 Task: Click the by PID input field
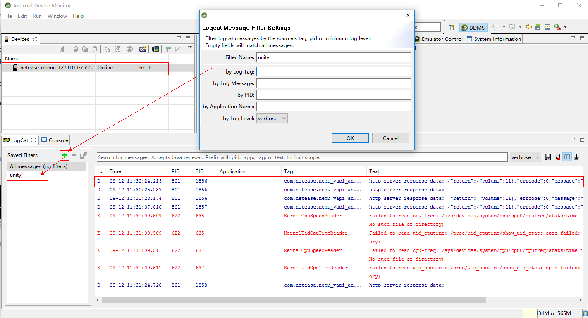[x=334, y=95]
